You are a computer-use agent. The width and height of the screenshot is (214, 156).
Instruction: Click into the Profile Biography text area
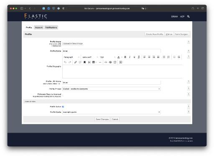(122, 72)
